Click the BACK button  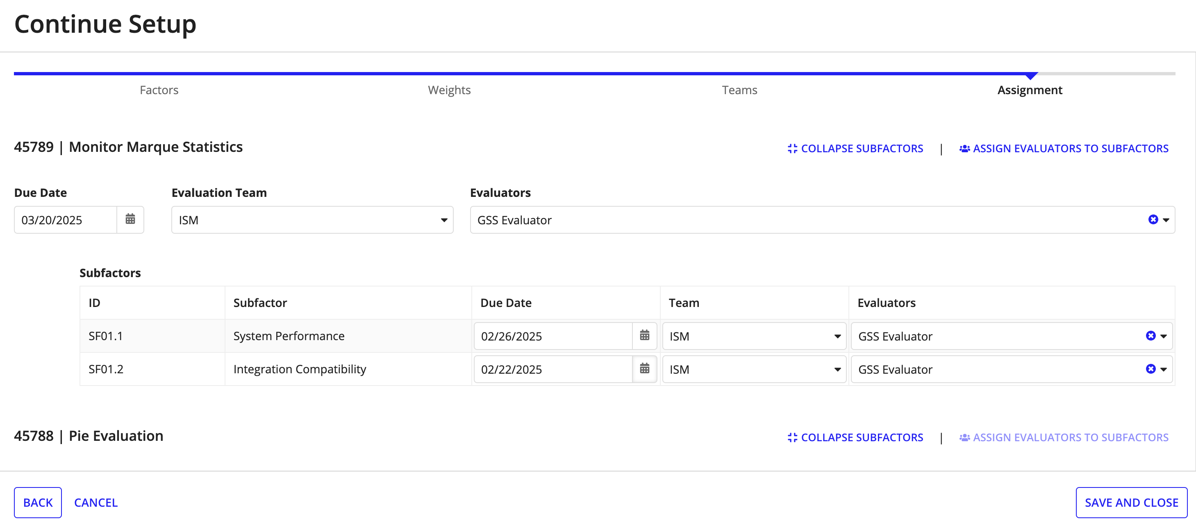tap(38, 503)
